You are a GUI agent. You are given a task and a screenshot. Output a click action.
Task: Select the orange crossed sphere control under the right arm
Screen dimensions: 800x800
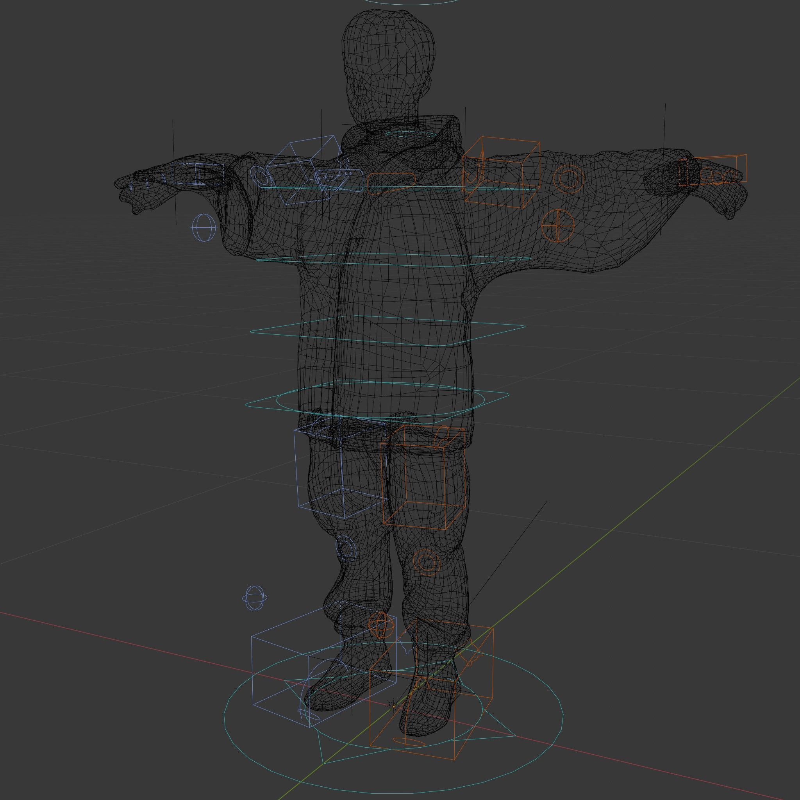coord(558,226)
